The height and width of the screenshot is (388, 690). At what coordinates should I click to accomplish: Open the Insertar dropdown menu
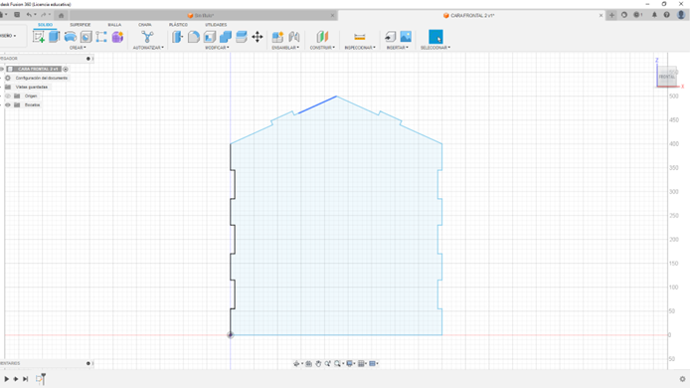click(x=398, y=48)
